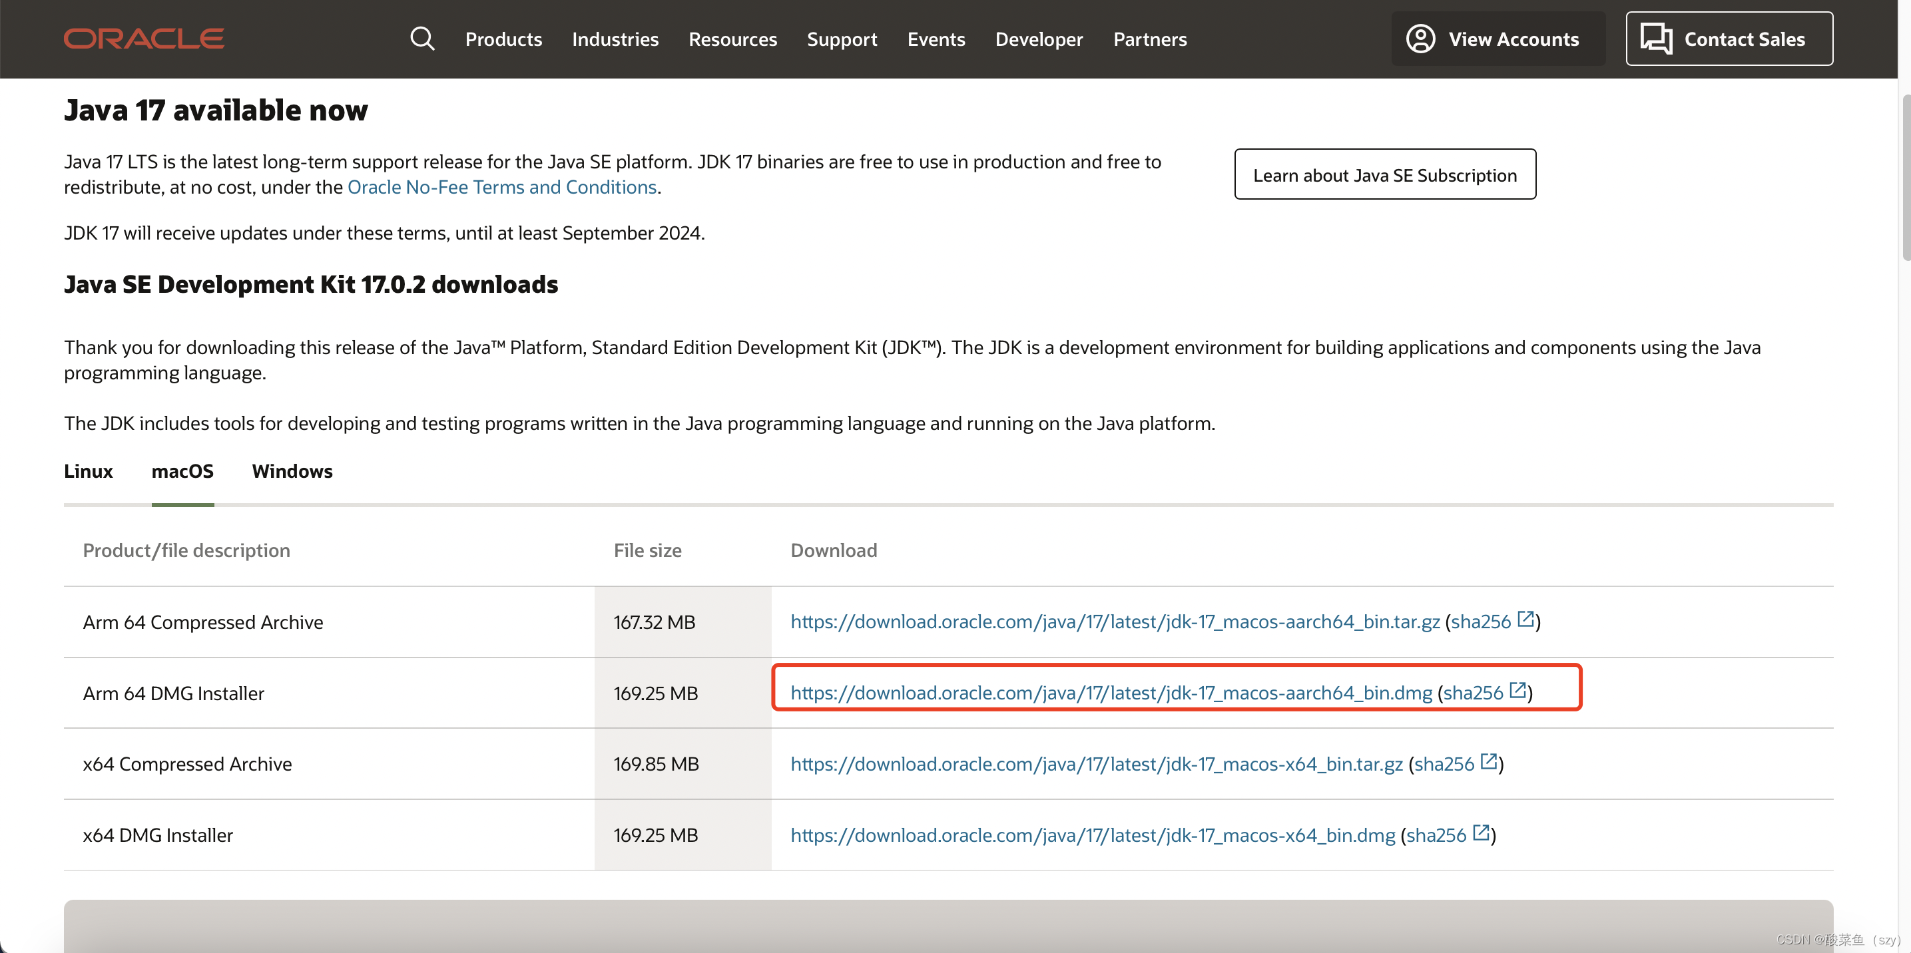Open the Resources menu
This screenshot has width=1911, height=953.
tap(732, 39)
